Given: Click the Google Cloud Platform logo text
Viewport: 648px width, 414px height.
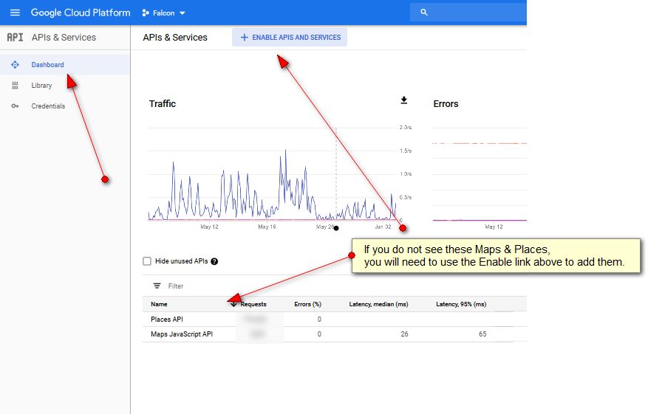Looking at the screenshot, I should 81,13.
